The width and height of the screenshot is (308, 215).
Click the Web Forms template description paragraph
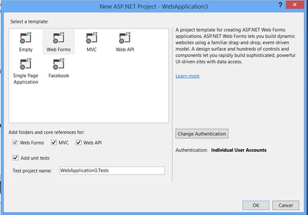[x=236, y=46]
